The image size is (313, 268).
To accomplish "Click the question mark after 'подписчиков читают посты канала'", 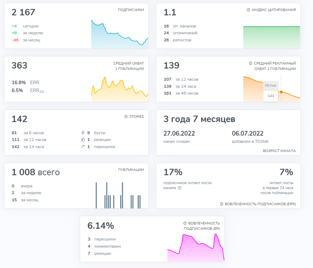I will coord(180,188).
